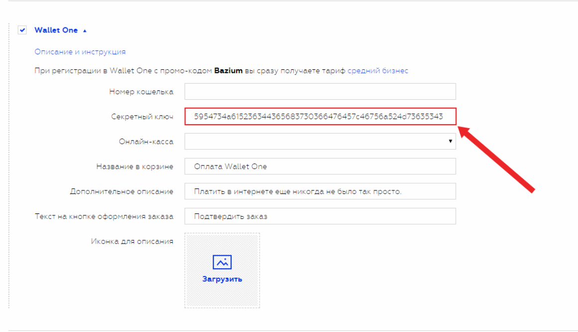
Task: Click the Номер кошелька label
Action: (141, 92)
